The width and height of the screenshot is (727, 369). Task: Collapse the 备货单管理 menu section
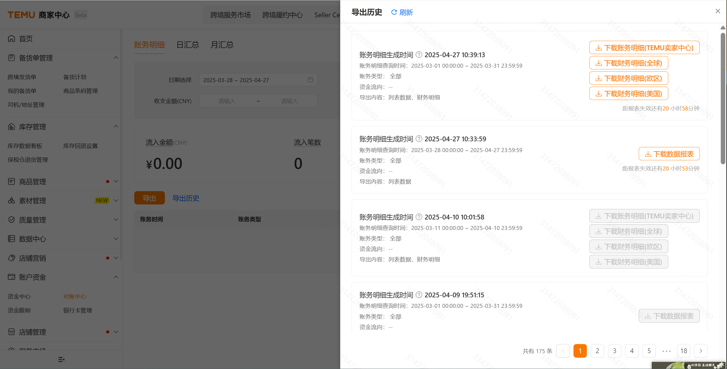[x=116, y=58]
